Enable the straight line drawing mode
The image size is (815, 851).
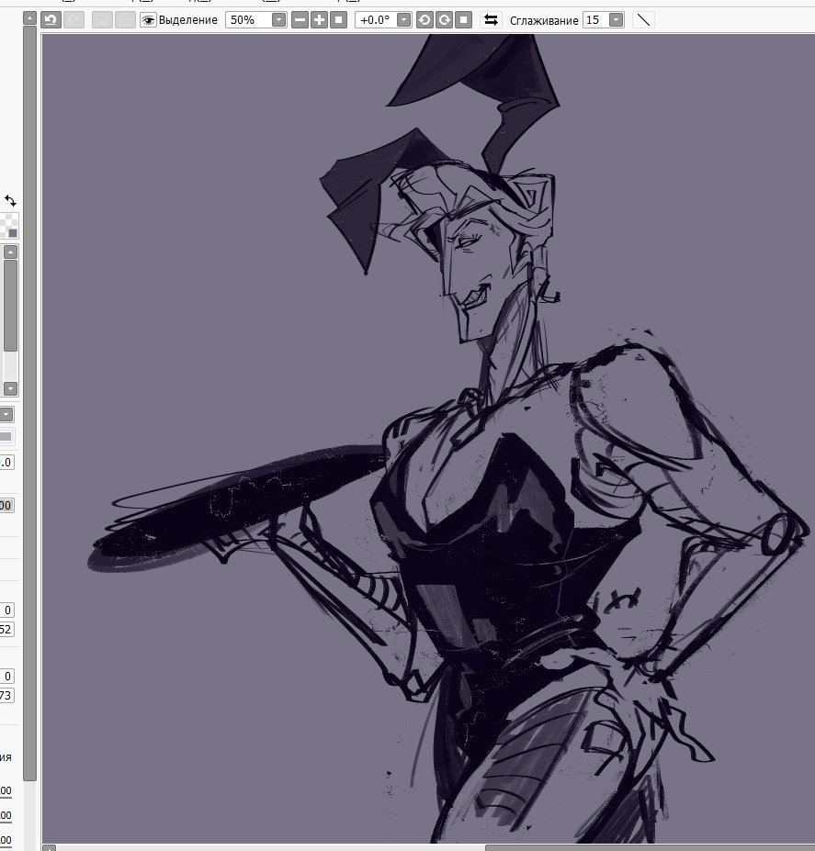(643, 19)
